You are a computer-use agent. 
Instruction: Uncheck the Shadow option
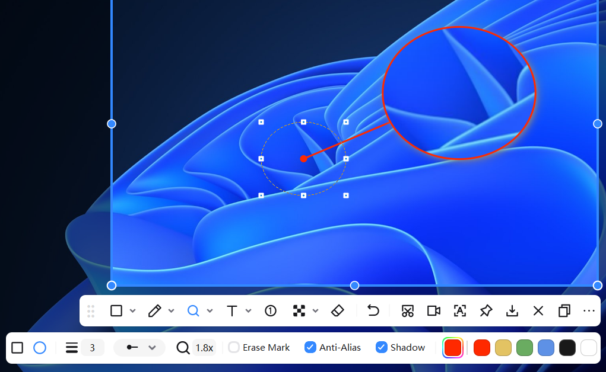(x=382, y=347)
